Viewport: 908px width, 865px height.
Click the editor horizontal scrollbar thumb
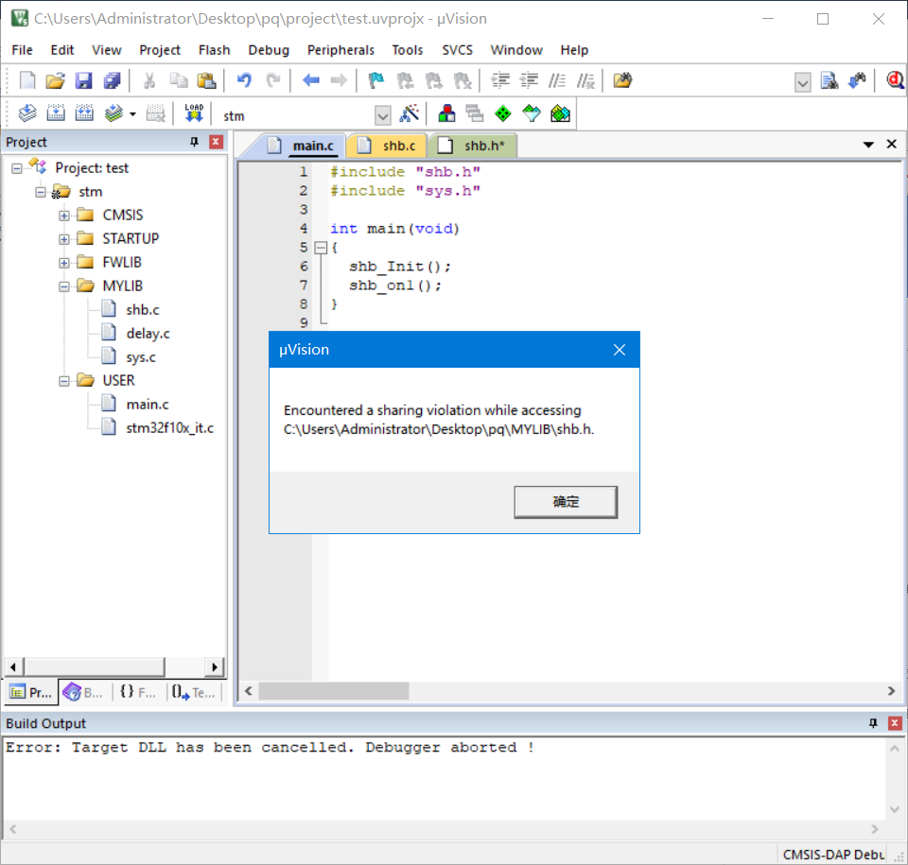[334, 691]
